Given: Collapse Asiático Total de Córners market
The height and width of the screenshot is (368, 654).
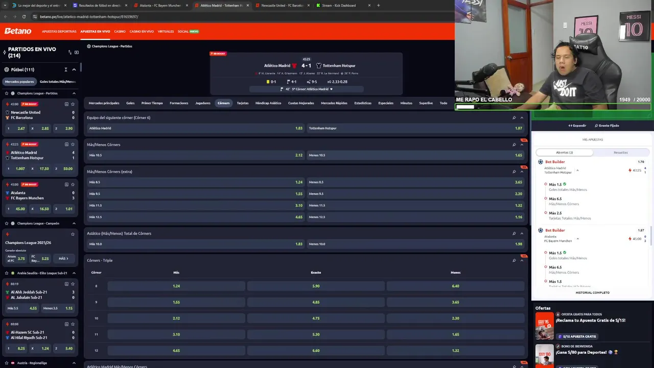Looking at the screenshot, I should (x=522, y=234).
